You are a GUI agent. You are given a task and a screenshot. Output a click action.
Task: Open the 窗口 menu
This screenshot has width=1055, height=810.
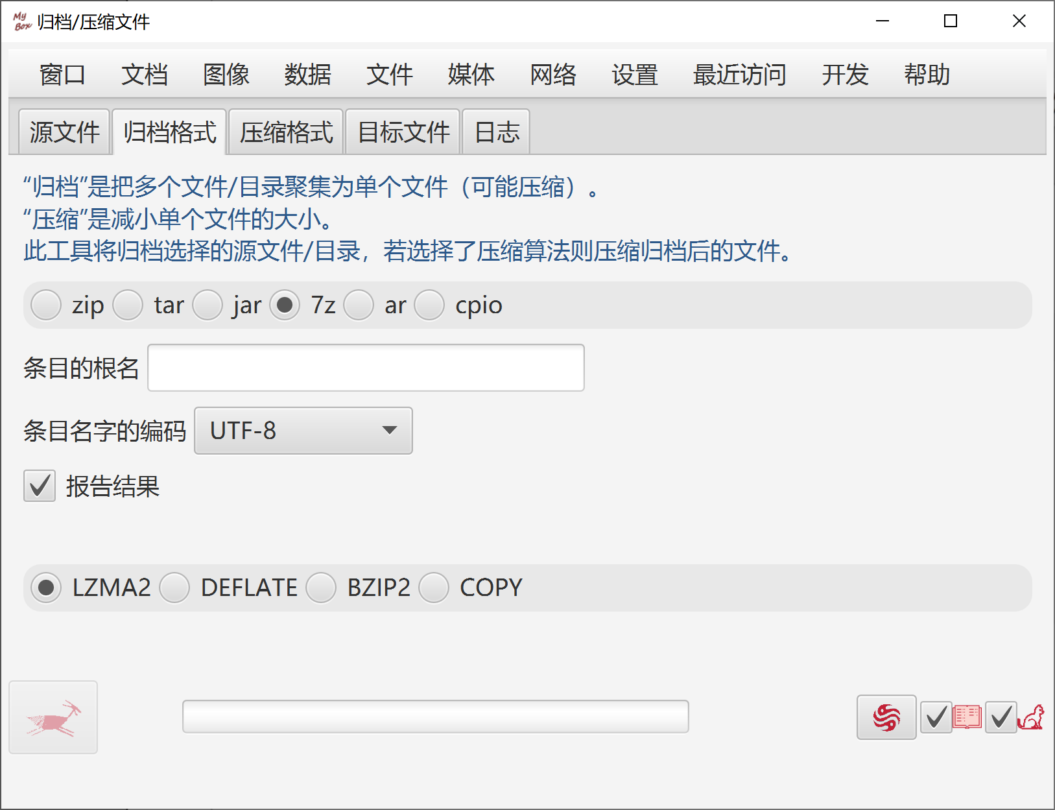point(62,75)
